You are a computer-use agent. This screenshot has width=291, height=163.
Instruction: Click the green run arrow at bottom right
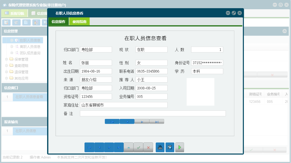point(180,147)
